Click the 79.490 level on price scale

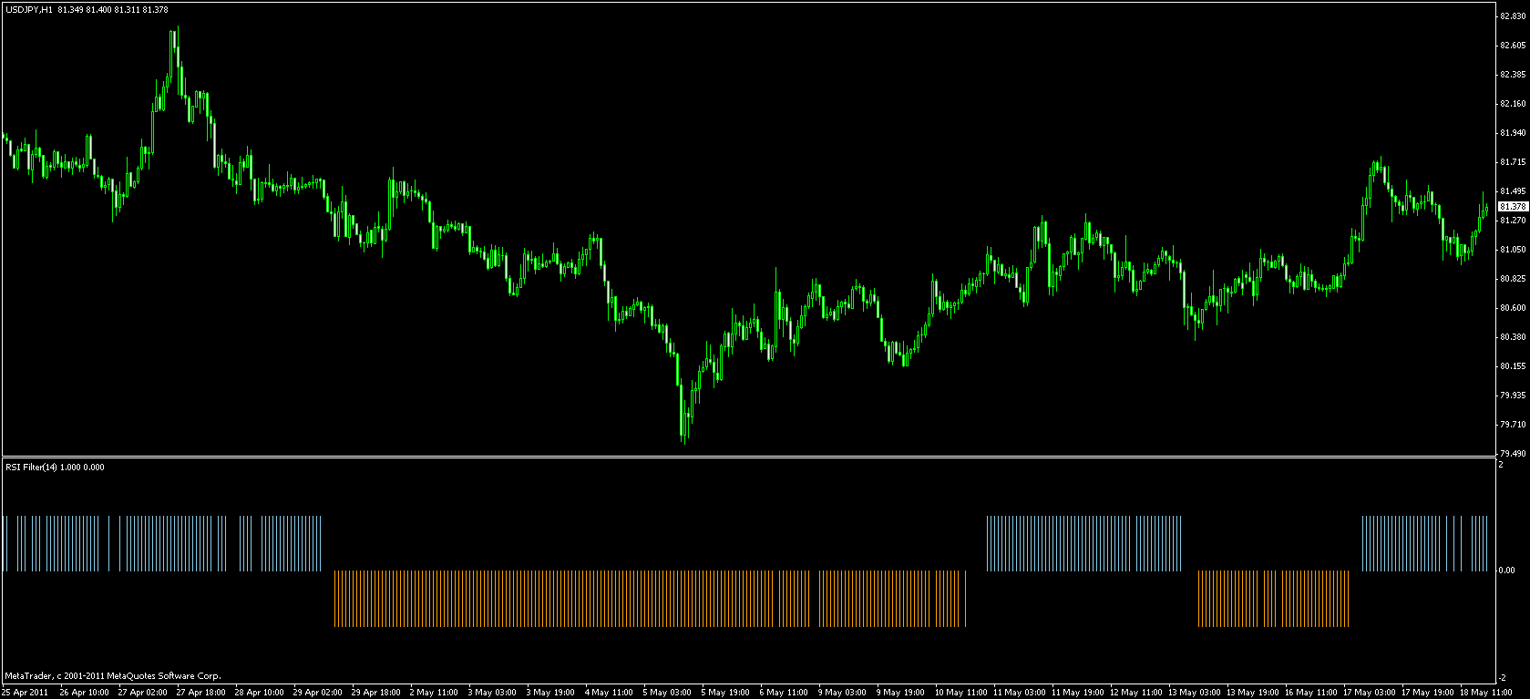pyautogui.click(x=1512, y=453)
